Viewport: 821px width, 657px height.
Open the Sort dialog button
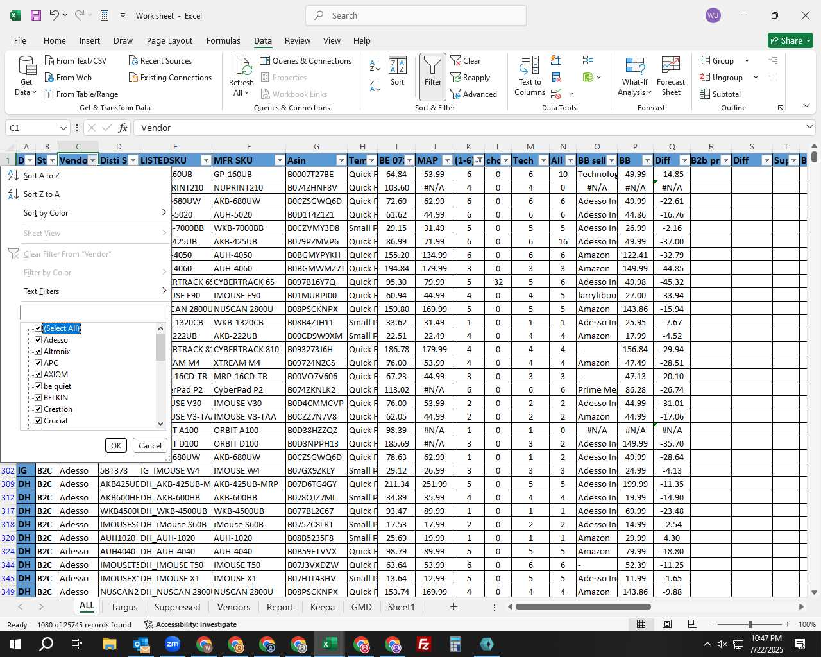[398, 71]
